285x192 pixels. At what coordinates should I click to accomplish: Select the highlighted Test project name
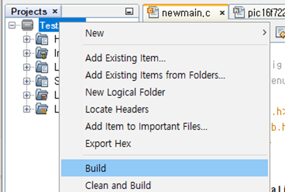coord(49,25)
